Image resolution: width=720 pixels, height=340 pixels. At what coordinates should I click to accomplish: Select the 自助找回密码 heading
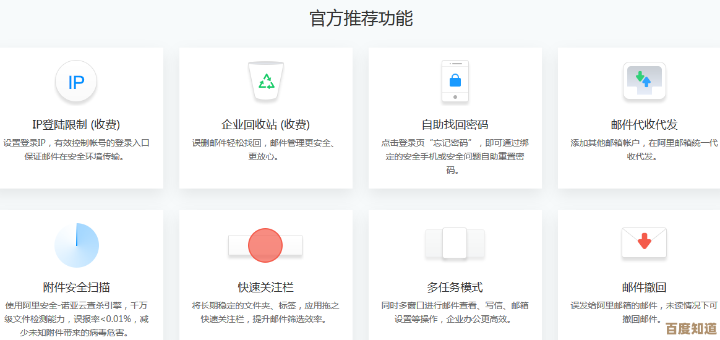click(455, 124)
